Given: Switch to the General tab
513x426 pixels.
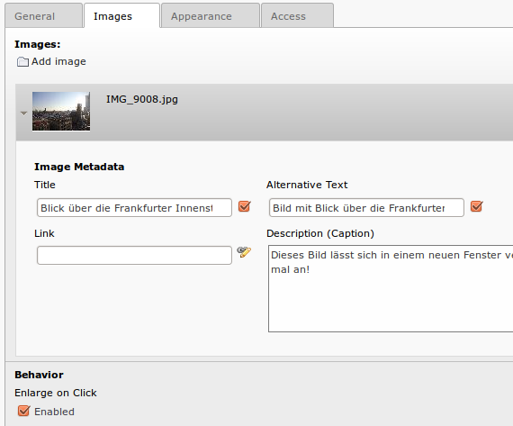Looking at the screenshot, I should (43, 16).
